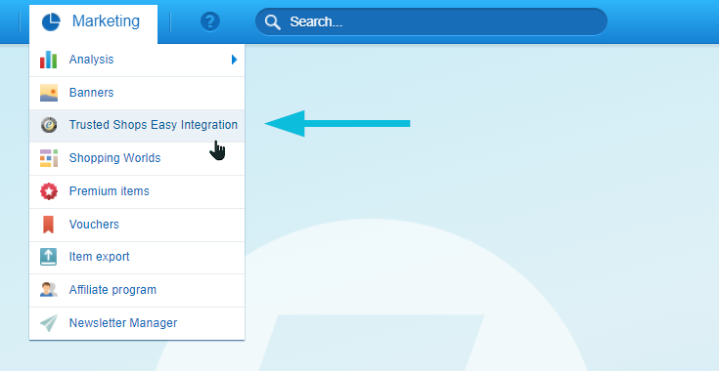Screen dimensions: 719x371
Task: Open Premium items menu entry
Action: click(x=137, y=191)
